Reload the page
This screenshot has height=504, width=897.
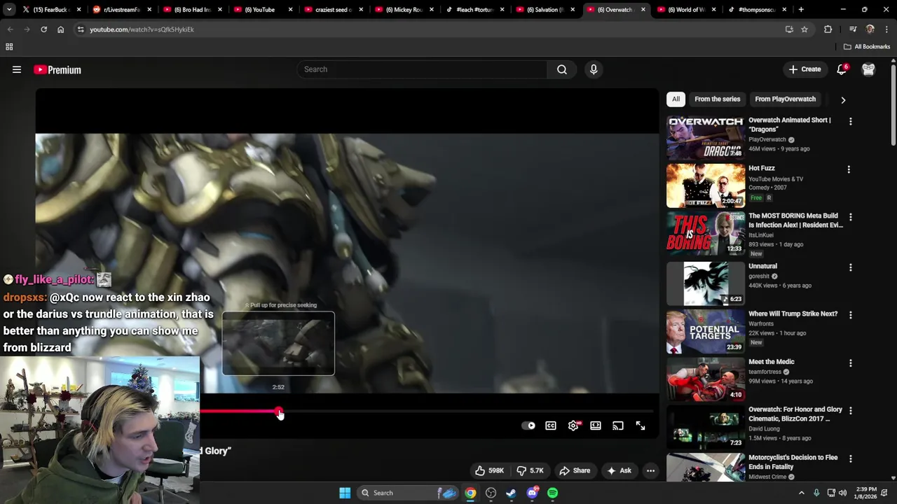coord(43,29)
